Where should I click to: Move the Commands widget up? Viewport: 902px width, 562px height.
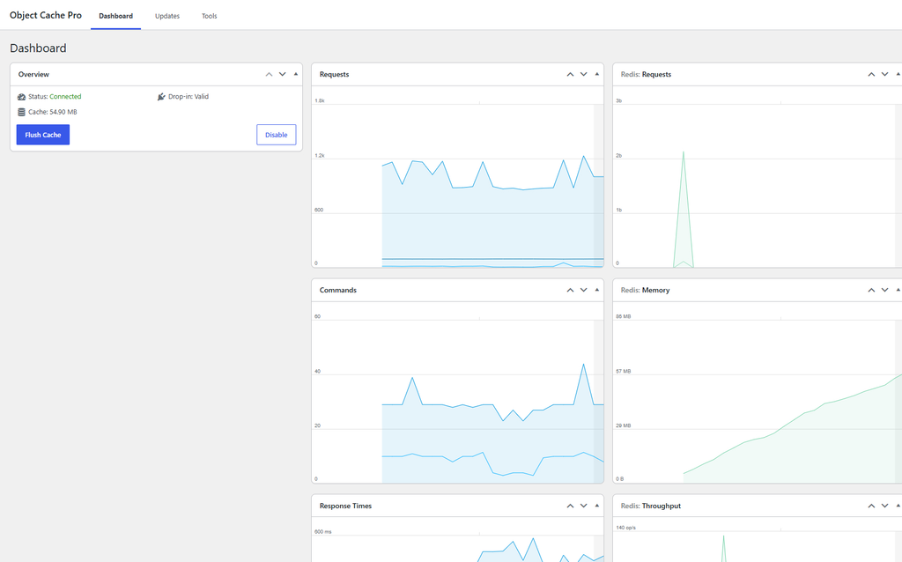pyautogui.click(x=570, y=290)
